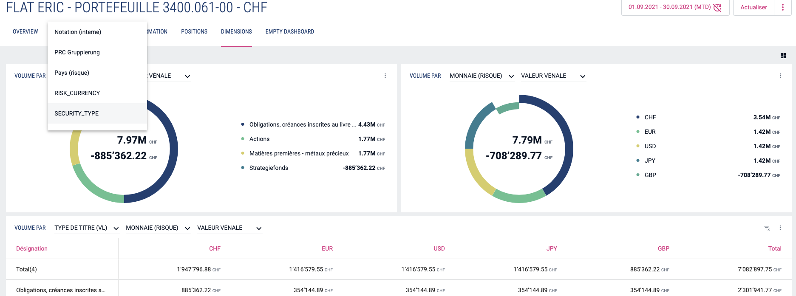The width and height of the screenshot is (796, 296).
Task: Pick Notation (interne) in the list
Action: point(78,32)
